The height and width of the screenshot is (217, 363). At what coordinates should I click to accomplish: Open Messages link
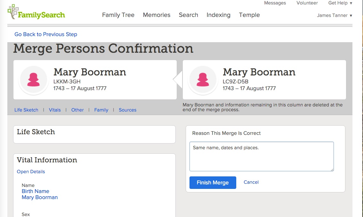pos(275,3)
